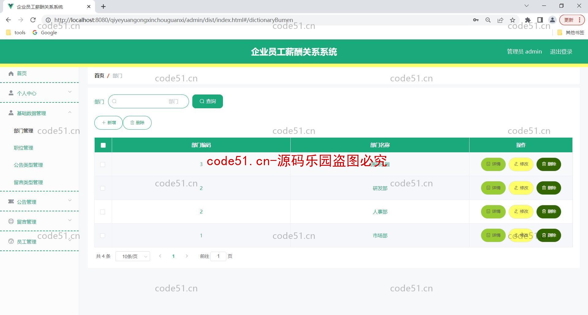Click the icon beside 员工管理
This screenshot has height=315, width=588.
pos(11,241)
